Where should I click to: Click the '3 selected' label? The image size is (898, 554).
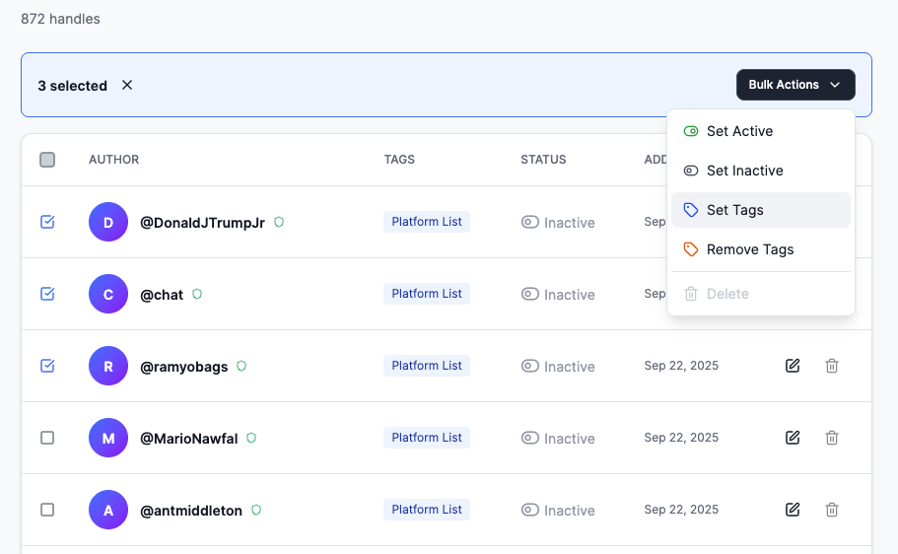73,86
